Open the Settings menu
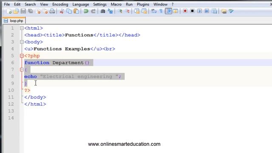This screenshot has width=272, height=153. 100,4
